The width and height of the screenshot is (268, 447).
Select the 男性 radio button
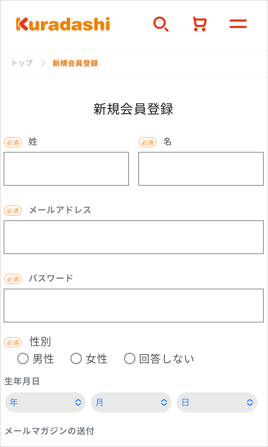23,358
